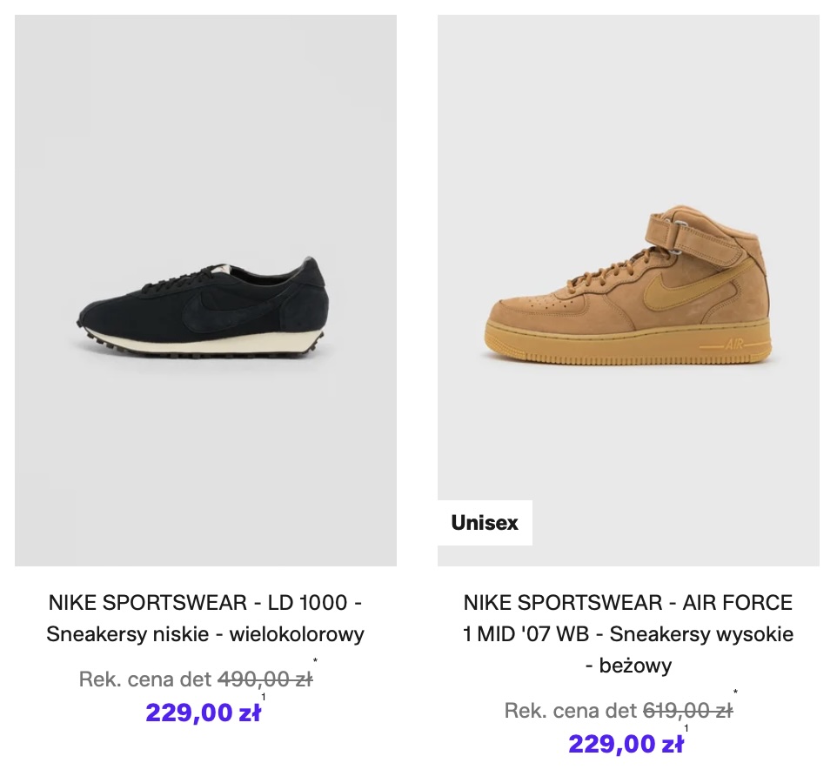Click the "beżowy" color label
The height and width of the screenshot is (783, 837).
[628, 666]
